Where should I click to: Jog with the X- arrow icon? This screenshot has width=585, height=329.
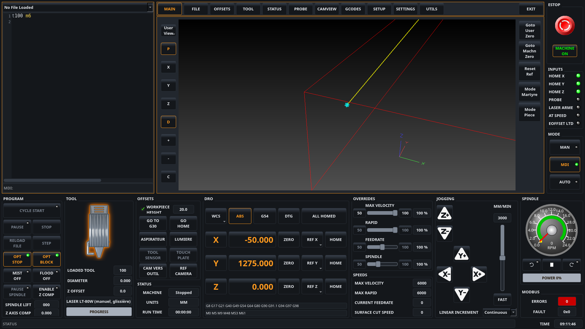(445, 274)
